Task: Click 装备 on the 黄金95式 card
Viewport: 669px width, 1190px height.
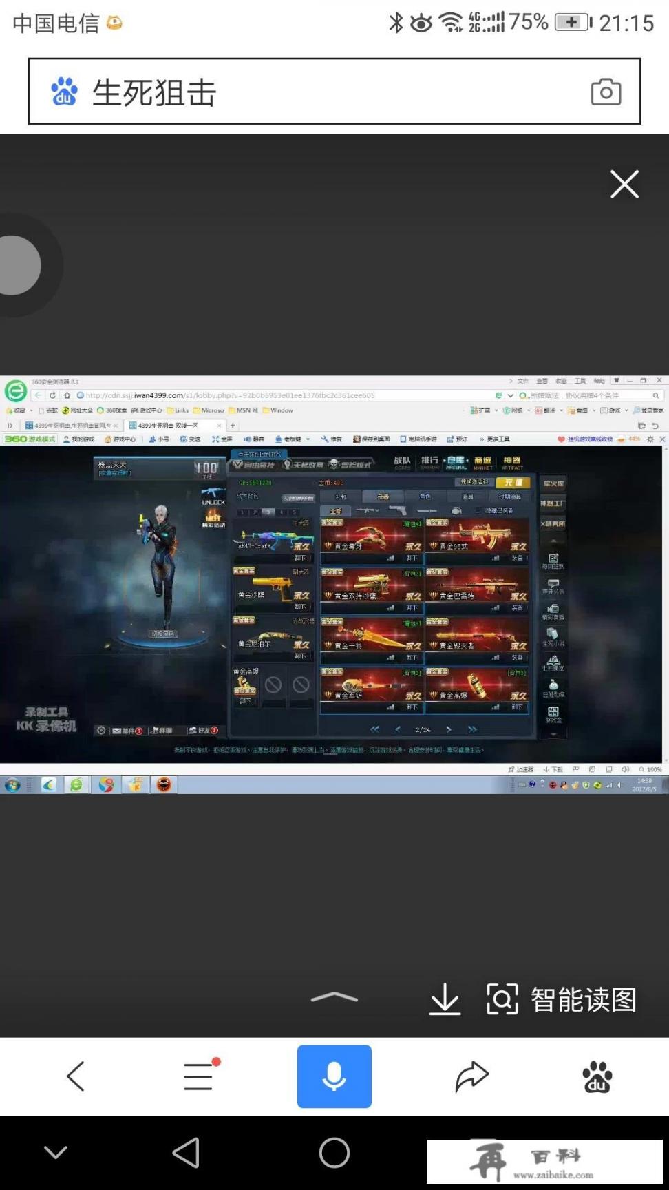Action: tap(517, 558)
